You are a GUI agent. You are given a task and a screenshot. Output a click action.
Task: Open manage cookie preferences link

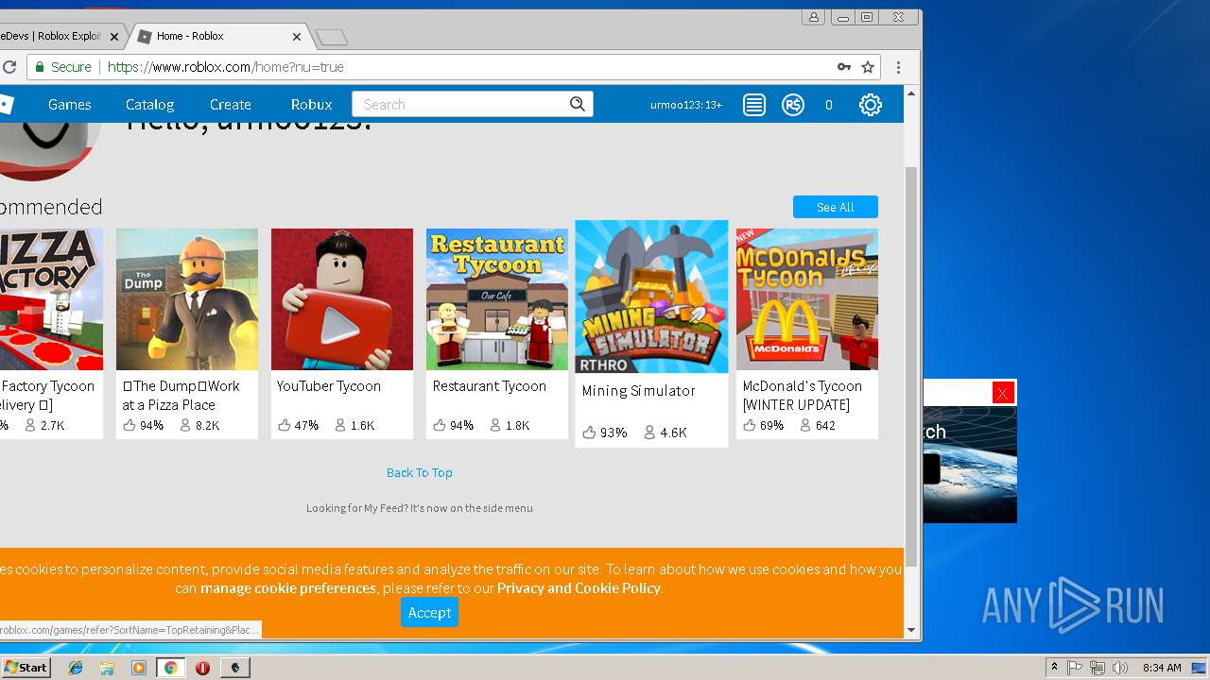[288, 587]
